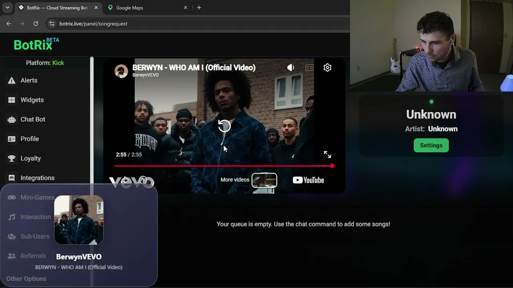Viewport: 513px width, 288px height.
Task: Click the "2:55 / 2:55" time display
Action: (129, 154)
